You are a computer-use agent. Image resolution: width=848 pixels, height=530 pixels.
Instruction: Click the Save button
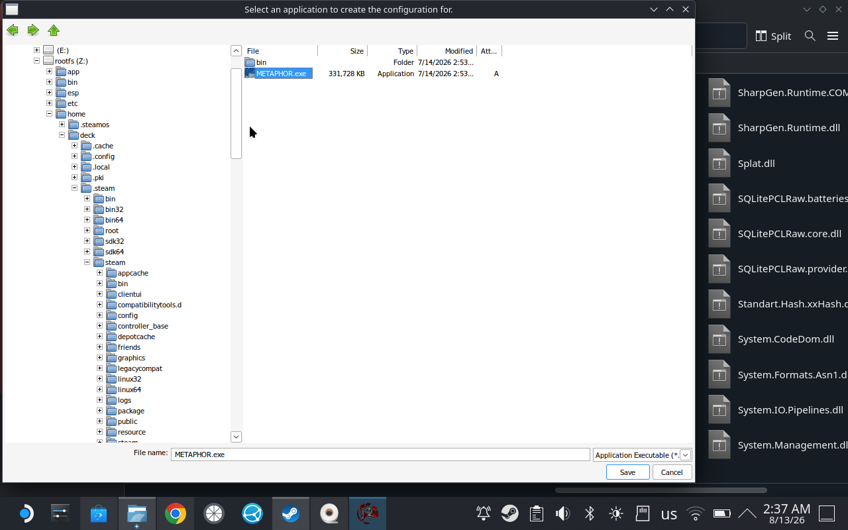coord(627,472)
